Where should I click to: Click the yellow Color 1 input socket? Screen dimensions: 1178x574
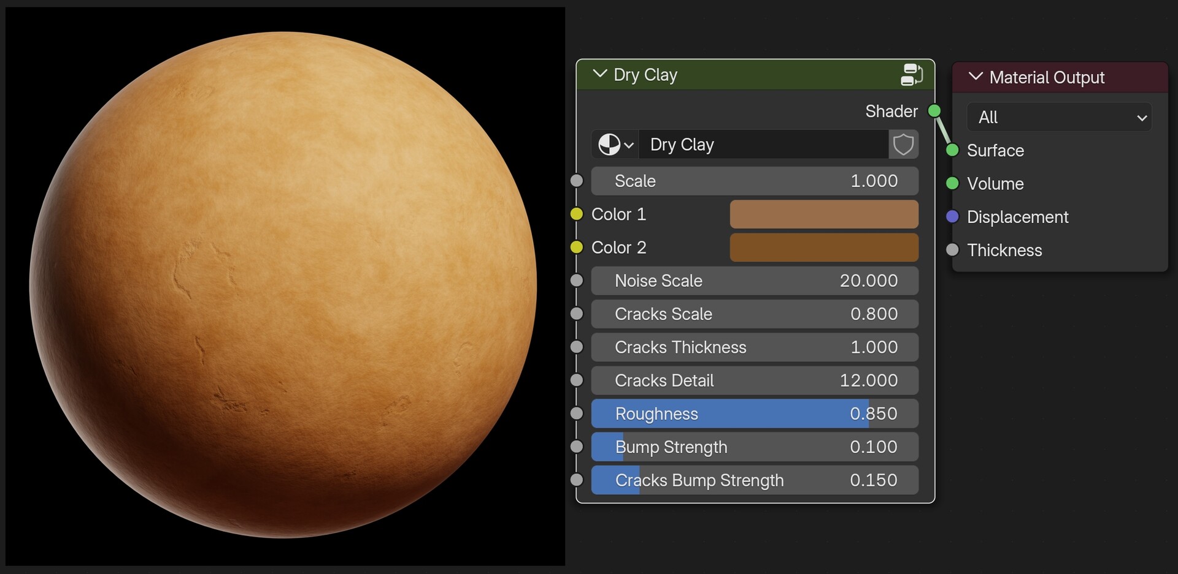tap(577, 214)
